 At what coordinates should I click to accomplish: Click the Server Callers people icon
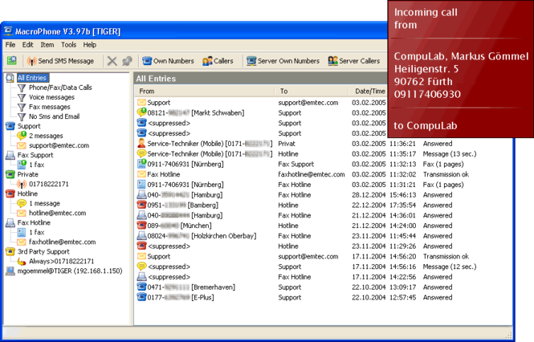[332, 61]
